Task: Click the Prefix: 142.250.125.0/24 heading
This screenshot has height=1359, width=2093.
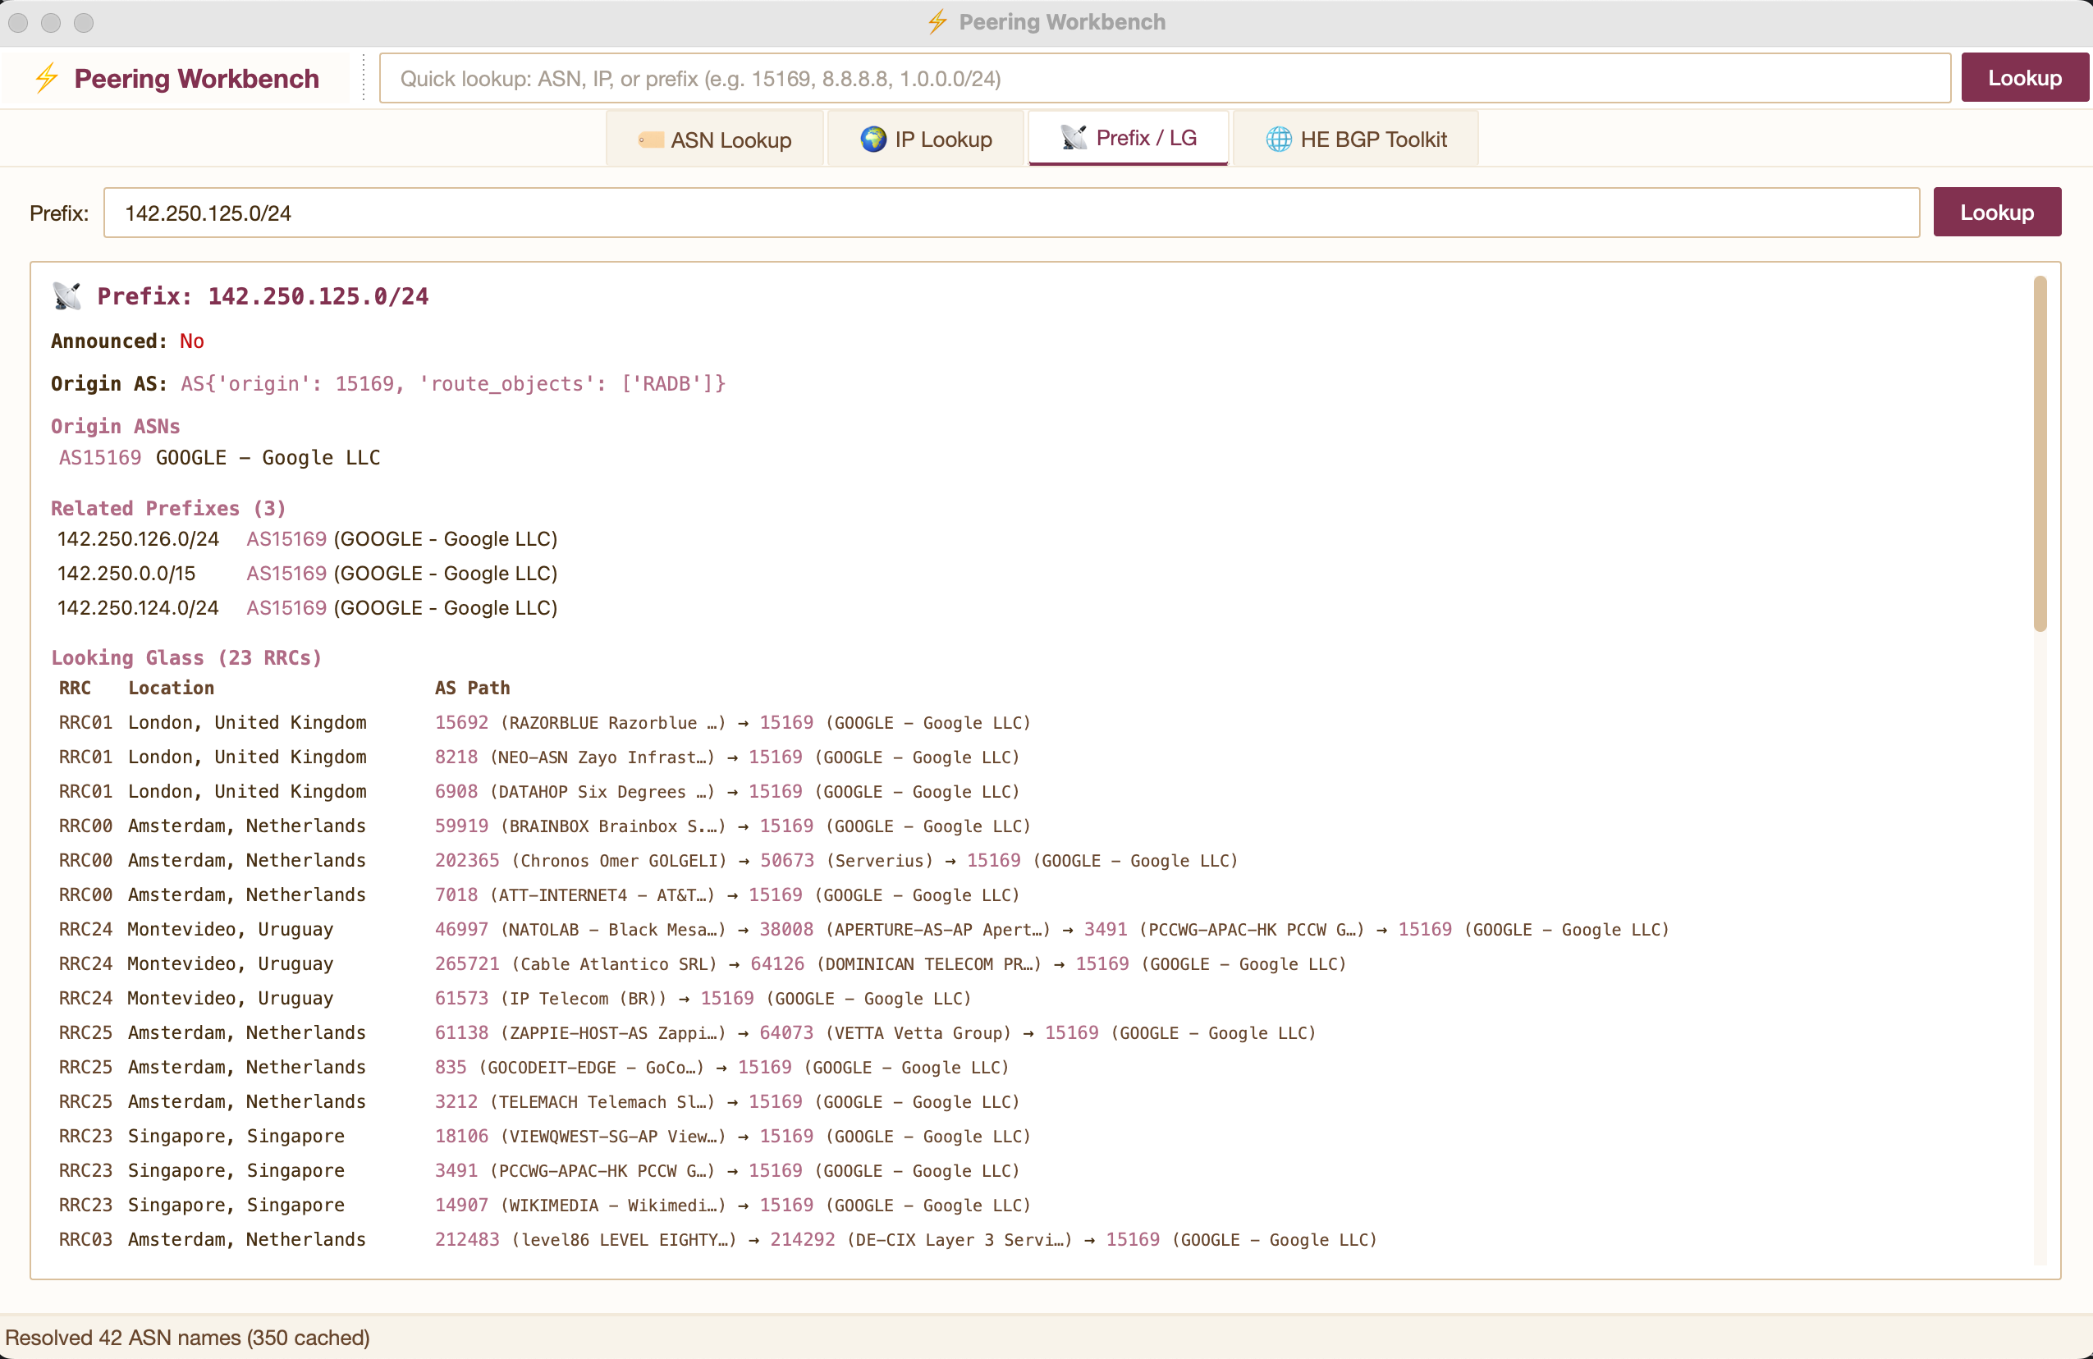Action: (x=263, y=296)
